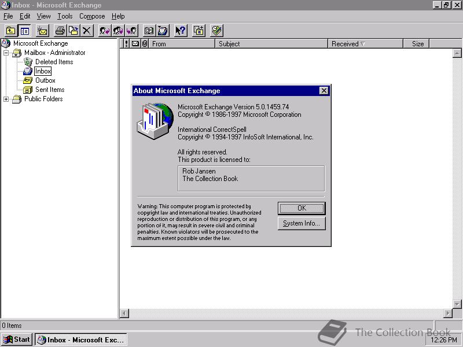Open the Tools menu
The height and width of the screenshot is (347, 463).
point(65,16)
